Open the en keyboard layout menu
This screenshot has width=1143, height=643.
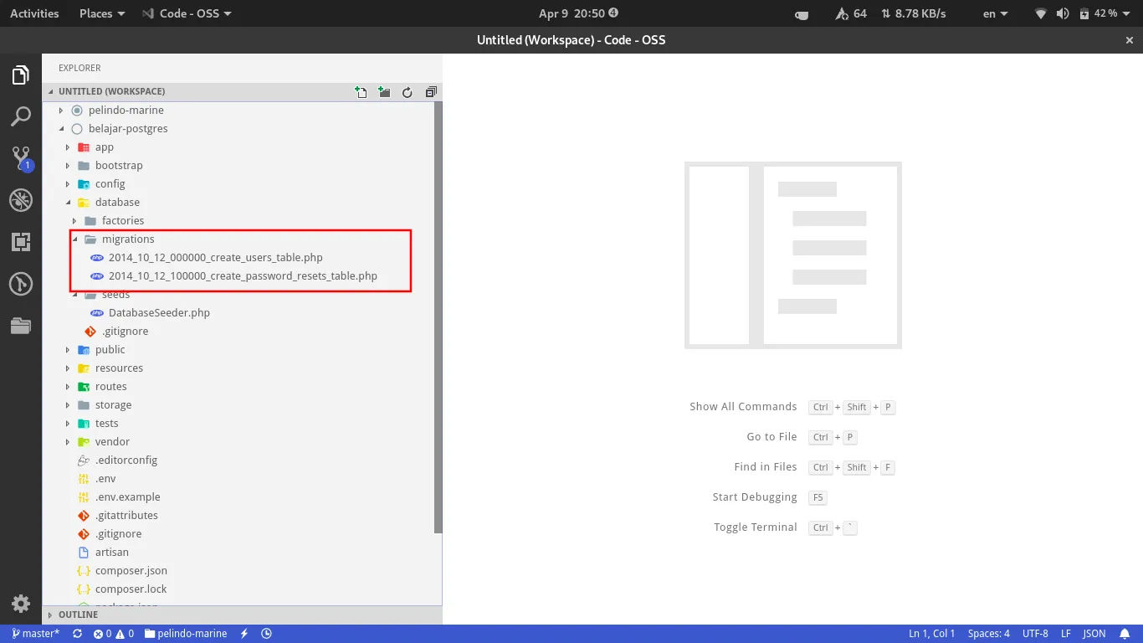(x=995, y=13)
